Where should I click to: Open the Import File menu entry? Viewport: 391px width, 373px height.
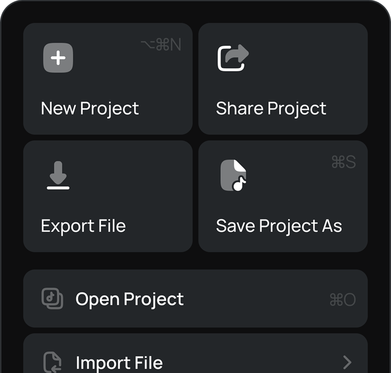(x=119, y=363)
